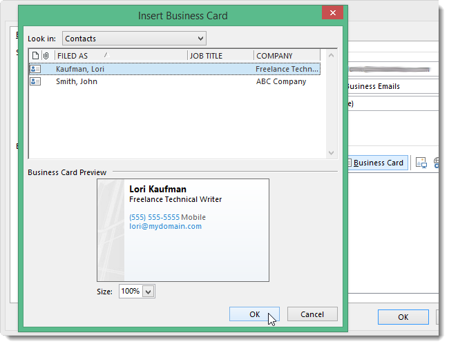Click the picture icon next to Business Card button
The image size is (449, 346).
421,163
